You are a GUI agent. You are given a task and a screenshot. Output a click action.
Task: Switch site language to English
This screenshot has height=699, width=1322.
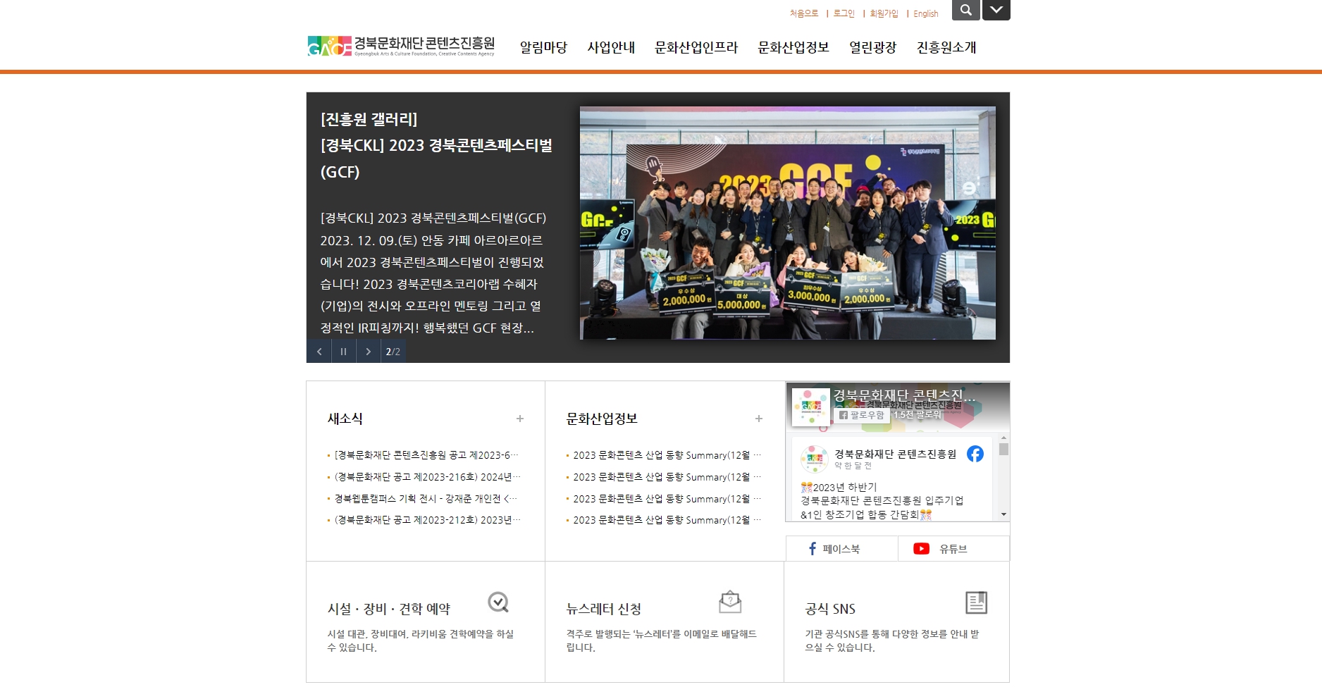pyautogui.click(x=925, y=13)
